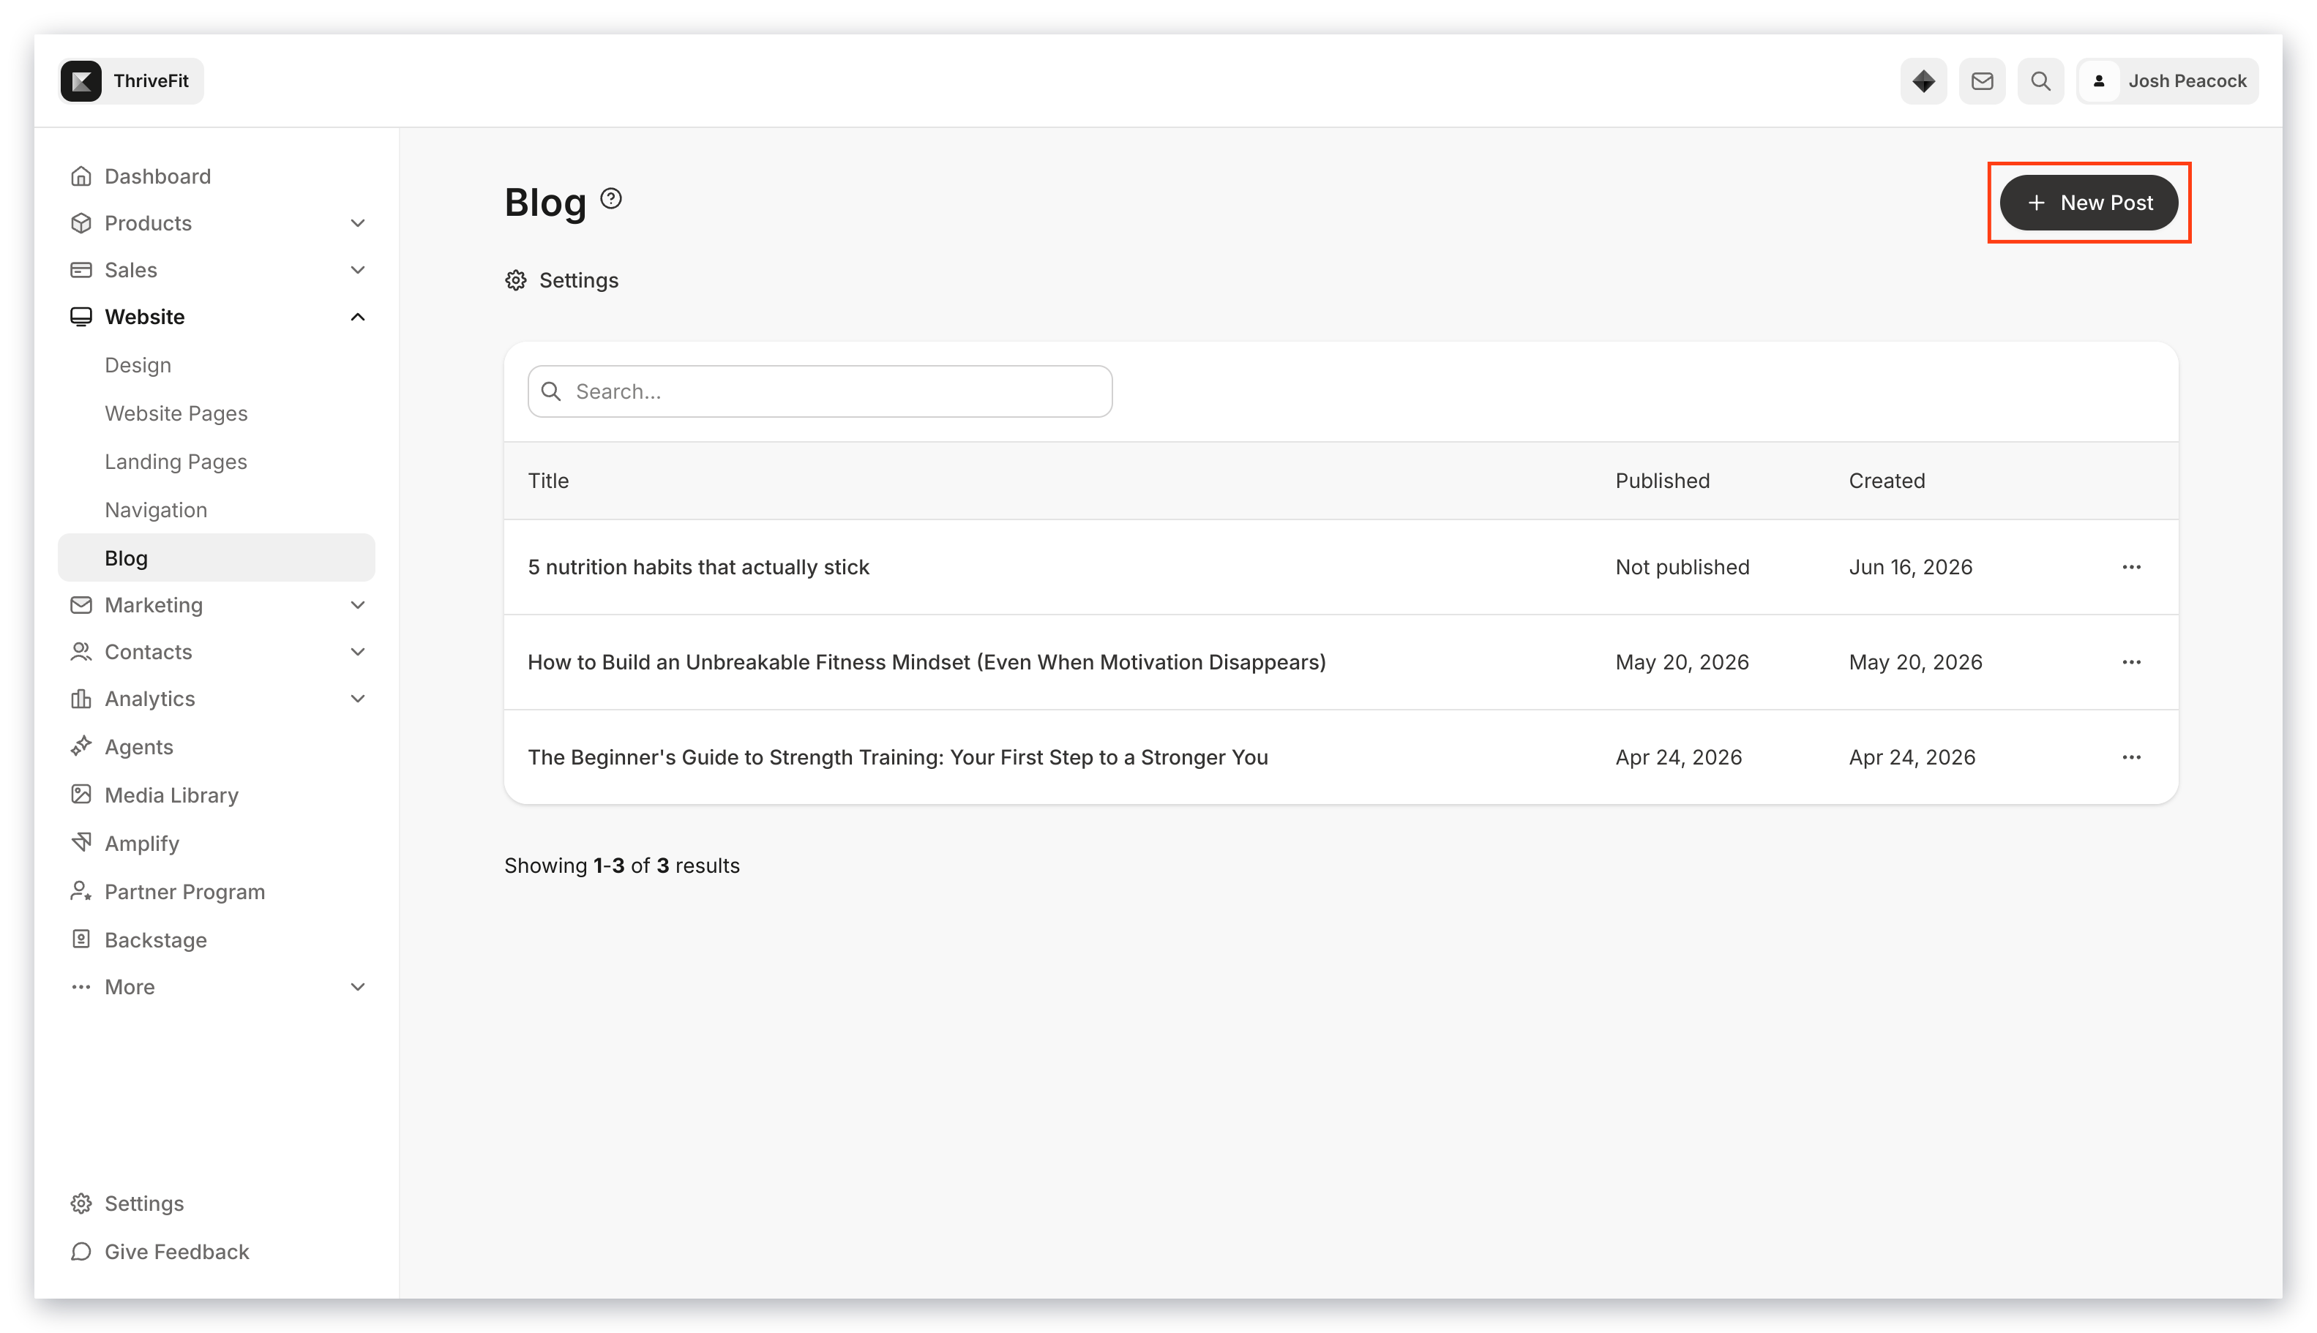Screen dimensions: 2317x1333
Task: Open 'How to Build an Unbreakable Fitness Mindset' post
Action: point(926,662)
